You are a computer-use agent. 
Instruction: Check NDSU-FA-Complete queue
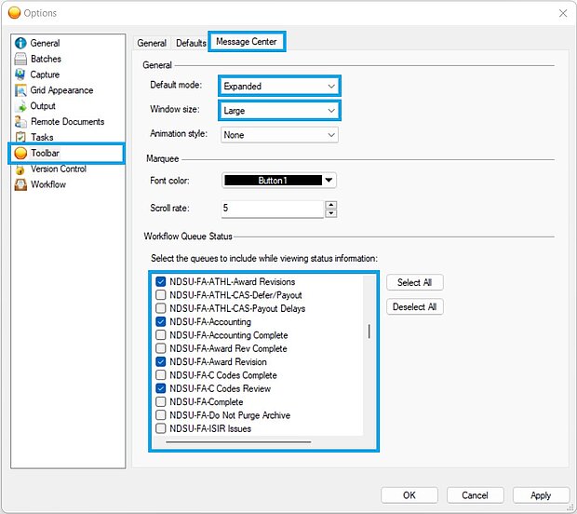(x=160, y=401)
